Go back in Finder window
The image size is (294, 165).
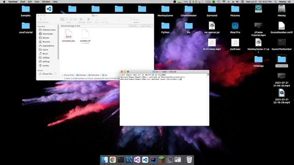pyautogui.click(x=40, y=19)
